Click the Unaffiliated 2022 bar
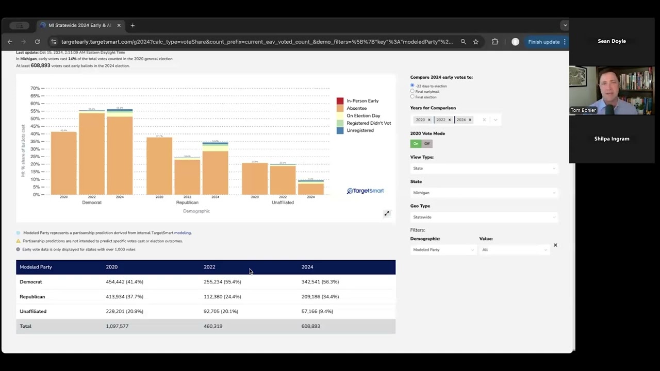 tap(283, 179)
